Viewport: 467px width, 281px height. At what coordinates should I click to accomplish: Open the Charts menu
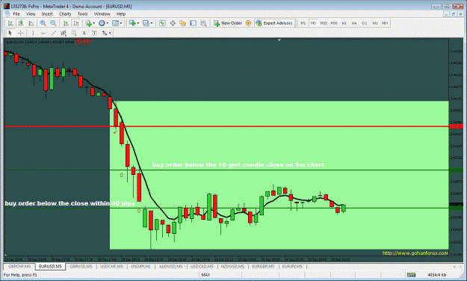point(65,13)
